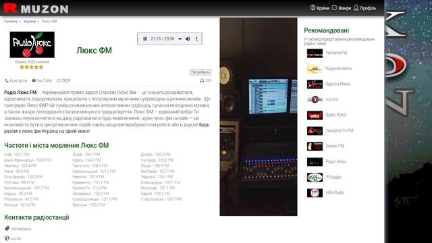This screenshot has height=243, width=432.
Task: Click the user icon beside Профіль
Action: (356, 7)
